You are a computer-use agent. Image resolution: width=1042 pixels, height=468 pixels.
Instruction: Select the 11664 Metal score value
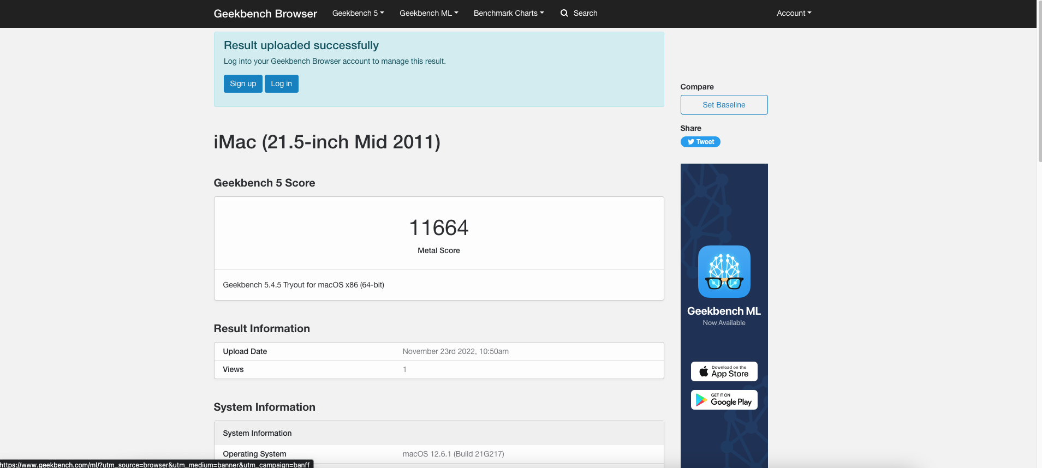[x=439, y=227]
